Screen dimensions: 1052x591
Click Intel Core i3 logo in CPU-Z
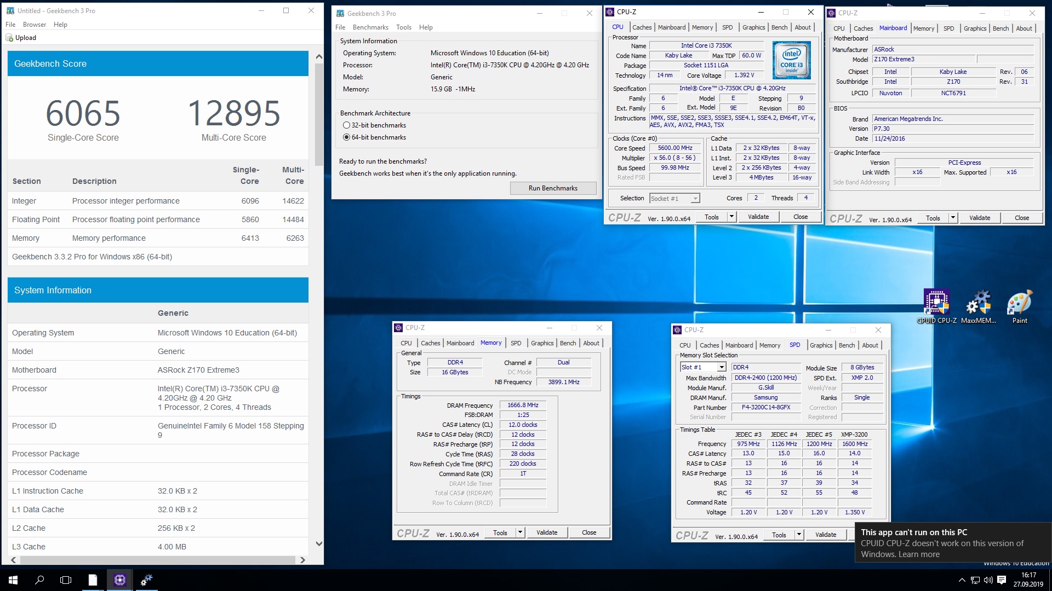(x=791, y=60)
